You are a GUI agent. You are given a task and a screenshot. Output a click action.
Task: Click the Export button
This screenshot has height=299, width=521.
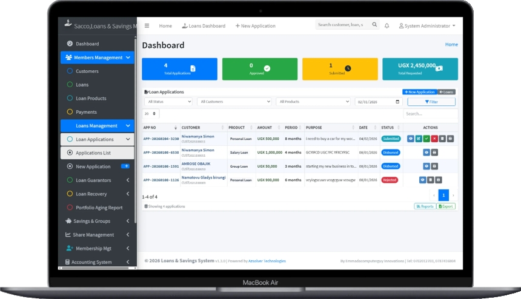(446, 206)
